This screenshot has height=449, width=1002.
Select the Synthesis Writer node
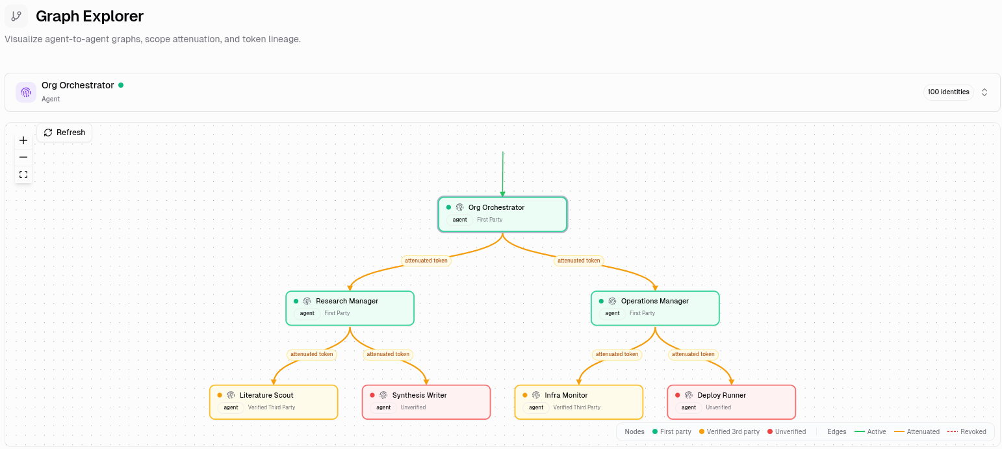coord(426,402)
